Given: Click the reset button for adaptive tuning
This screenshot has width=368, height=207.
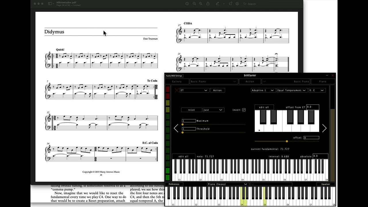Looking at the screenshot, I should [191, 110].
